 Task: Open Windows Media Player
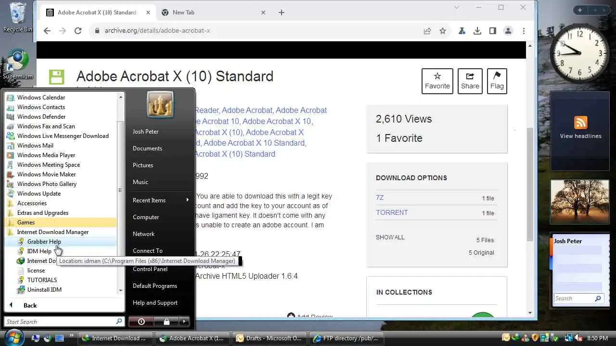[46, 155]
